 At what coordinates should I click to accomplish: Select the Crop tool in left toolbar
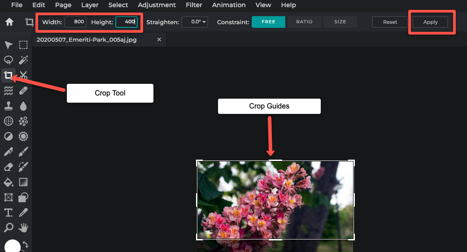[x=8, y=75]
